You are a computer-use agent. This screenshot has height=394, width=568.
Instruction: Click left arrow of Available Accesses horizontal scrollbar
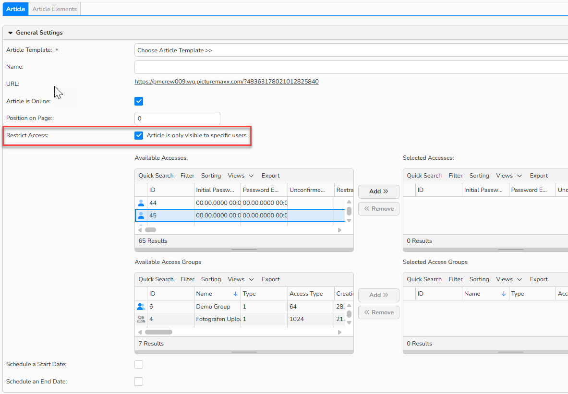coord(140,230)
